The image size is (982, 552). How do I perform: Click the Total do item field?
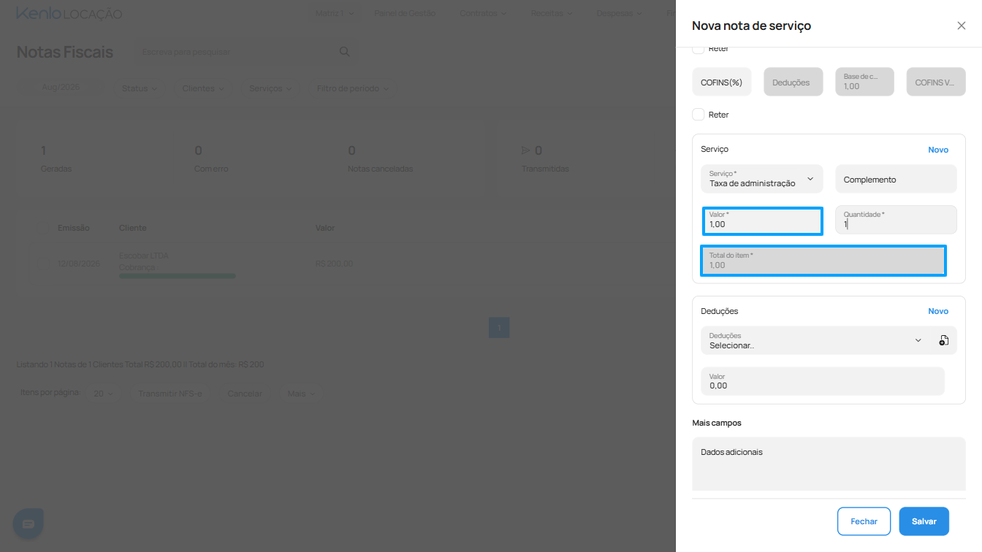click(x=823, y=261)
